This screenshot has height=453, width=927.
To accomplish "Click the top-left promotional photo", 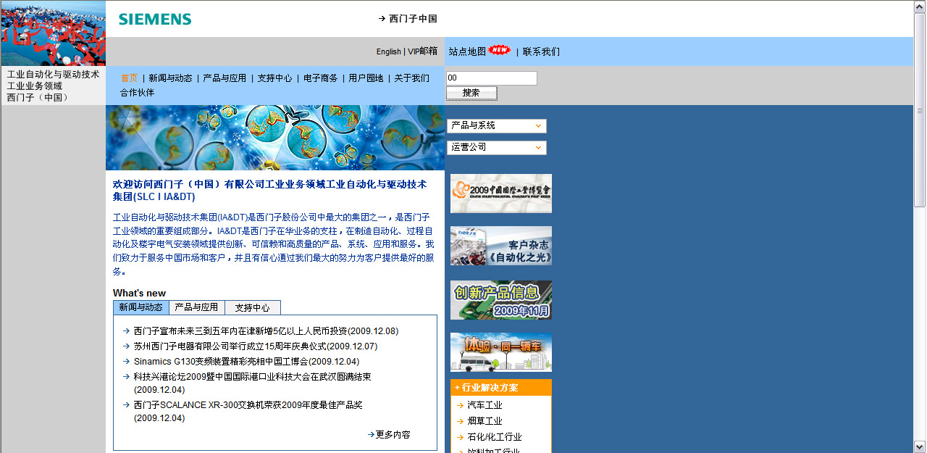I will click(x=53, y=33).
